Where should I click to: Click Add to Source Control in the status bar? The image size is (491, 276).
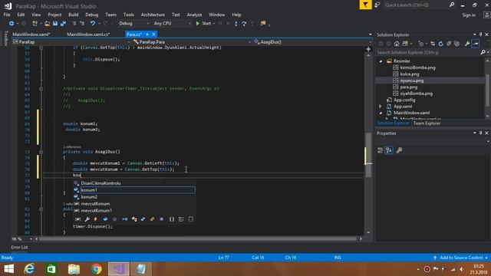(x=461, y=258)
